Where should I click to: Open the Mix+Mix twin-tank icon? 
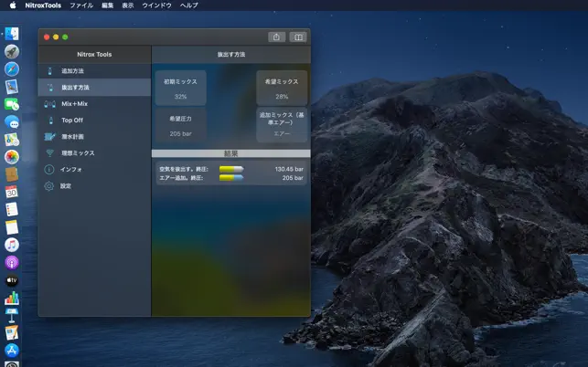[50, 104]
